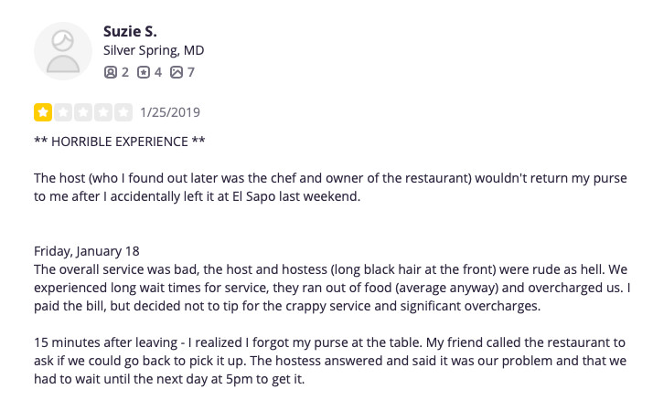Click the photos count icon
This screenshot has height=410, width=653.
pos(177,71)
